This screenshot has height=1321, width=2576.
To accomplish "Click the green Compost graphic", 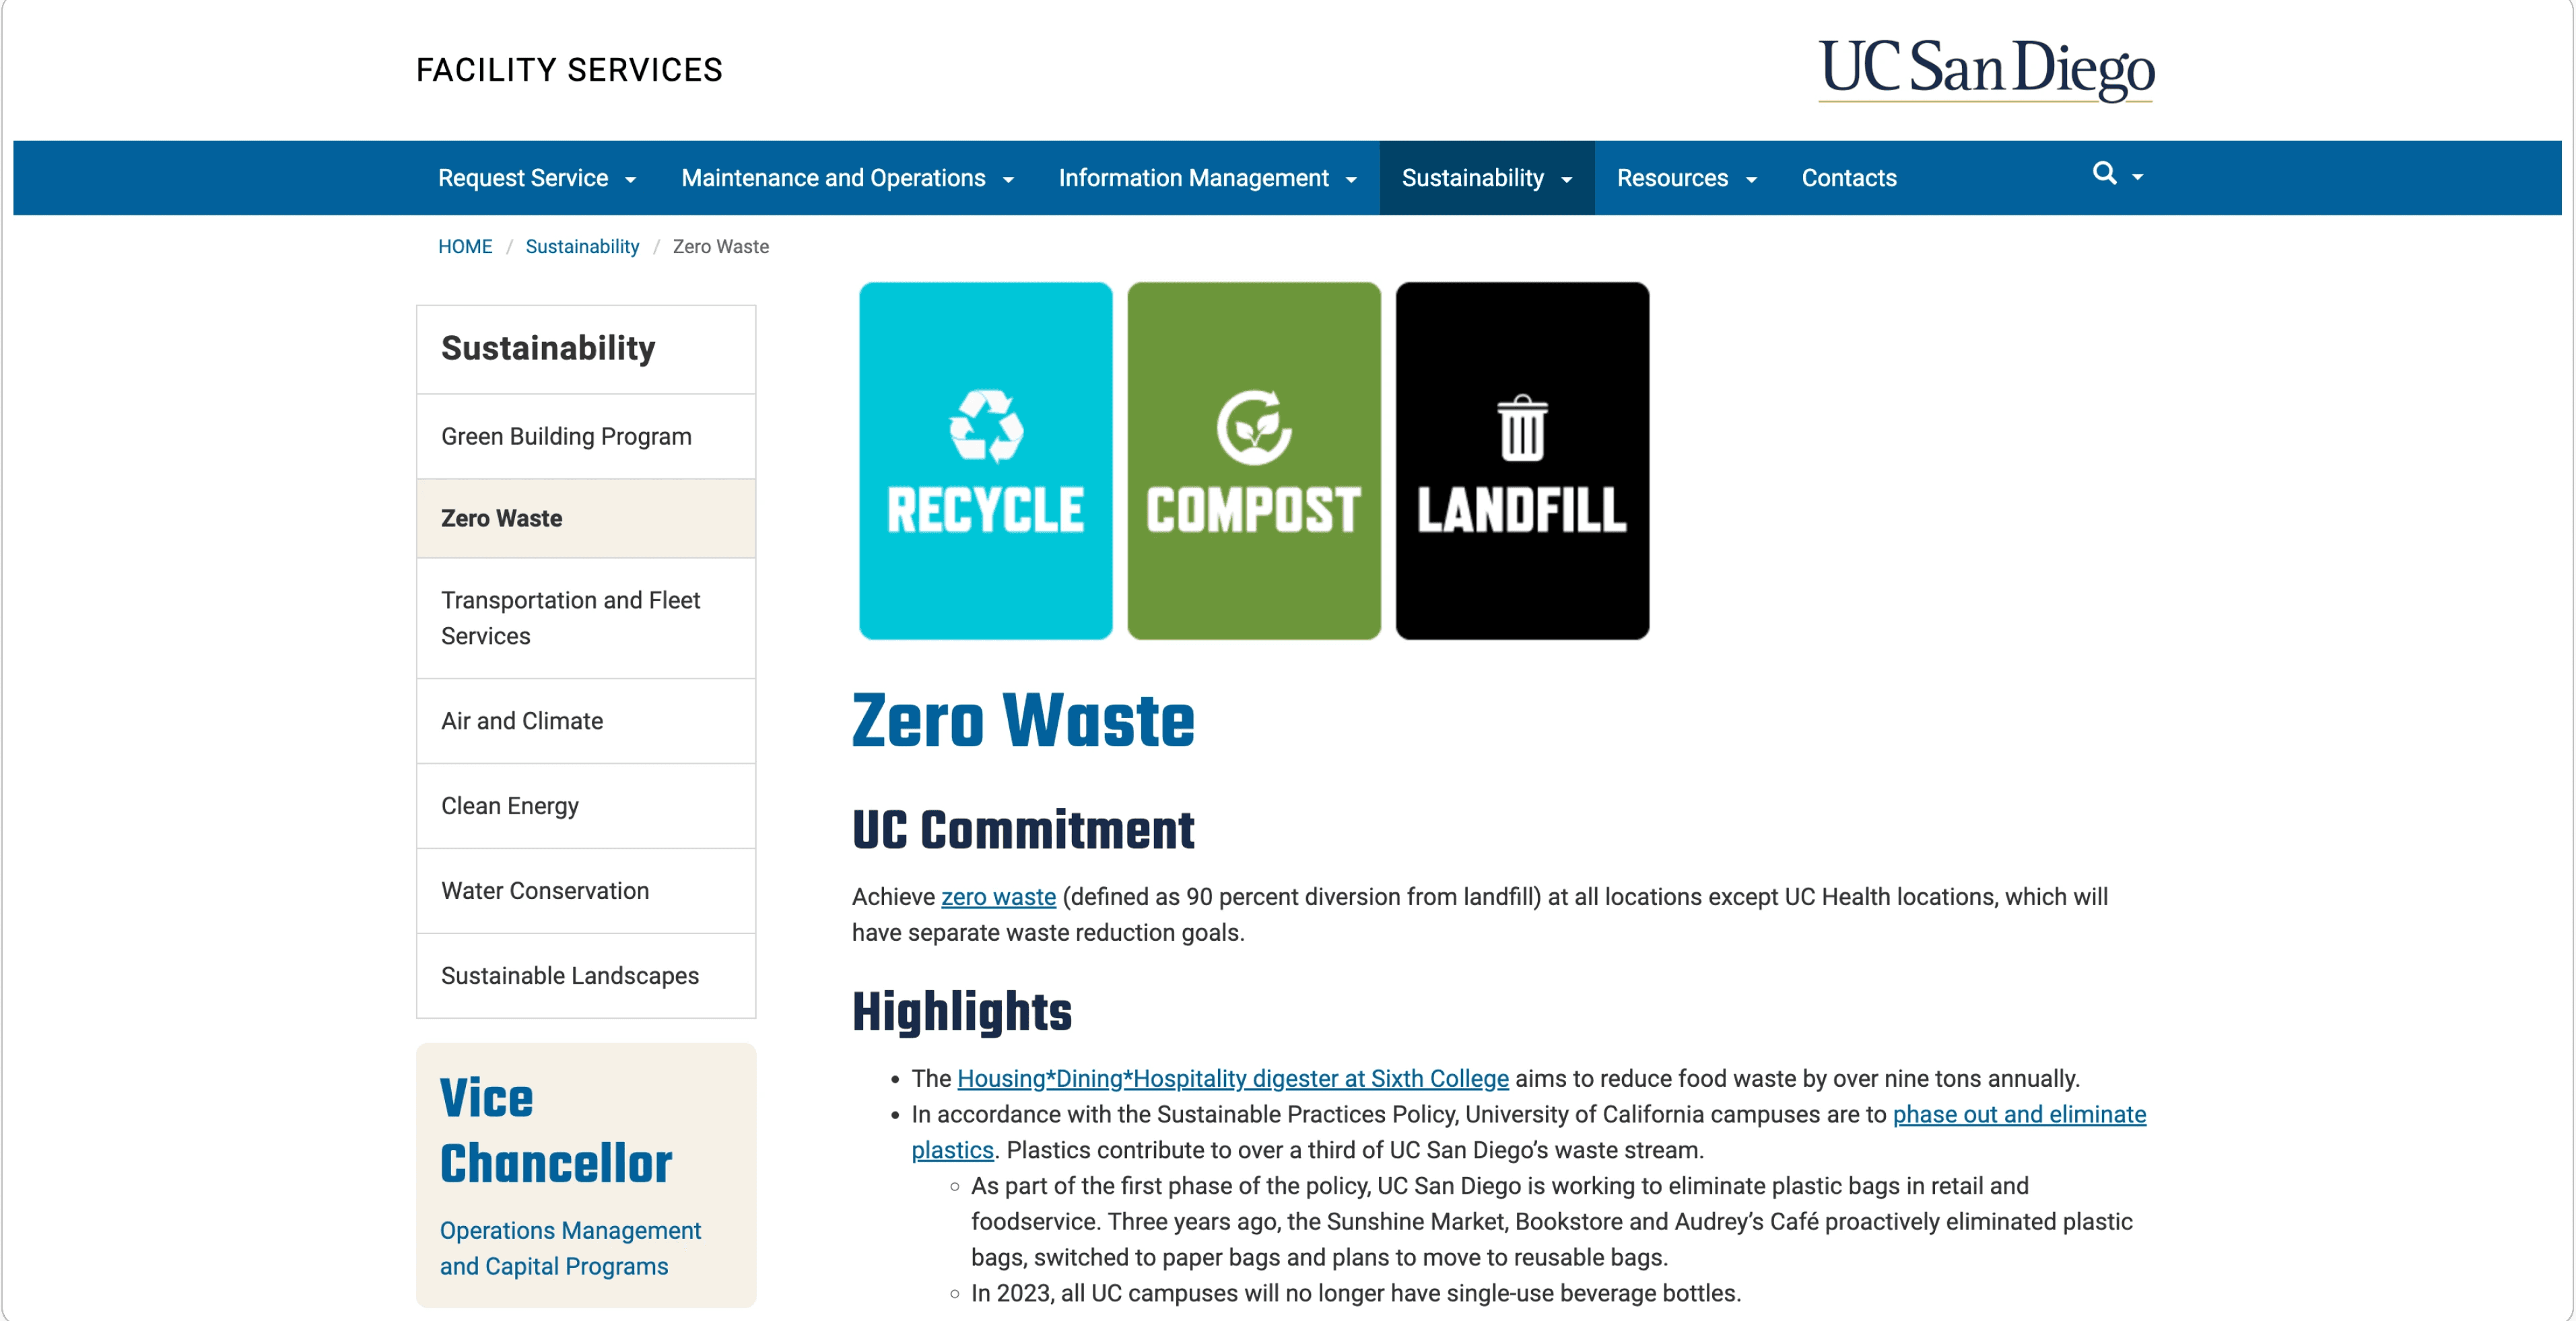I will coord(1253,460).
